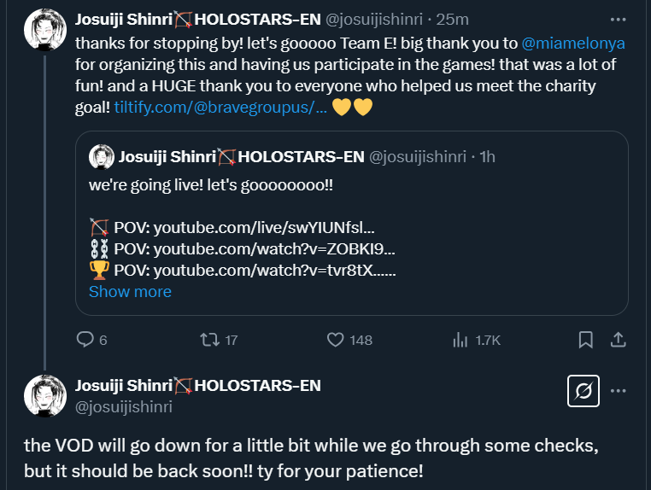This screenshot has width=651, height=490.
Task: Click the reply tweet's profile avatar
Action: (x=44, y=395)
